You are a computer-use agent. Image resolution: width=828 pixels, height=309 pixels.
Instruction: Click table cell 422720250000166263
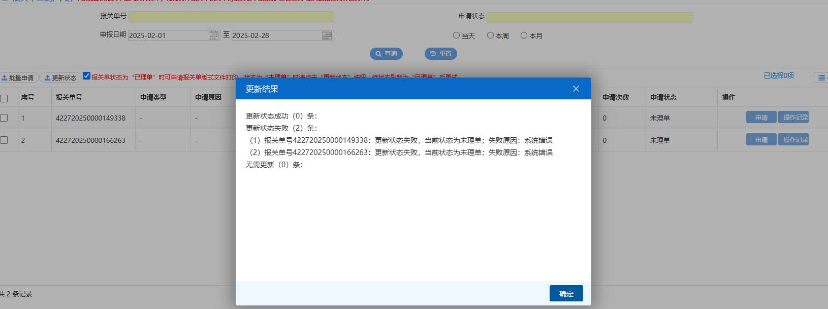(x=90, y=140)
